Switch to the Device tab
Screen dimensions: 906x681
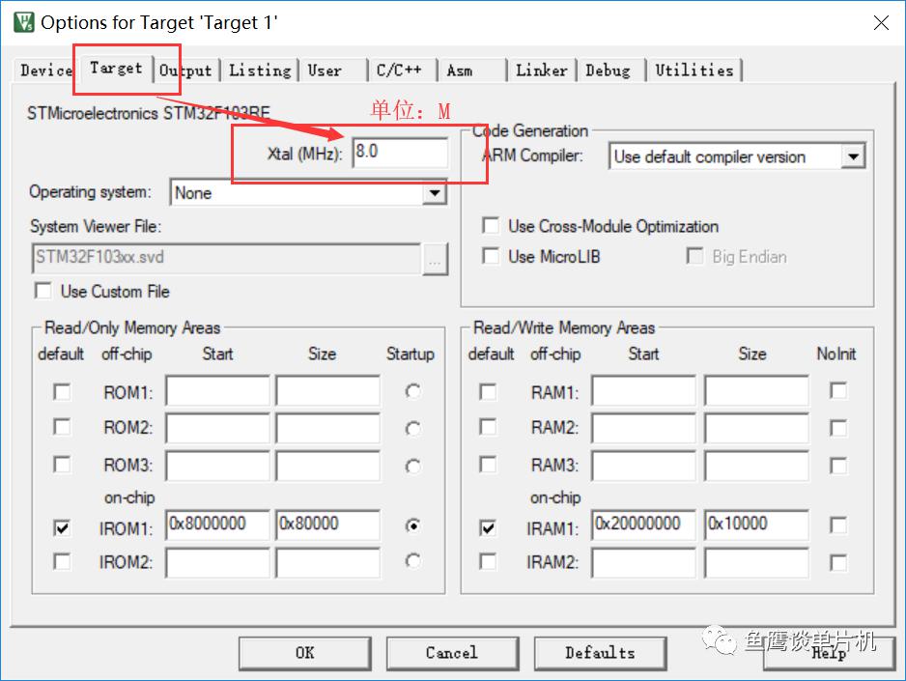click(45, 71)
